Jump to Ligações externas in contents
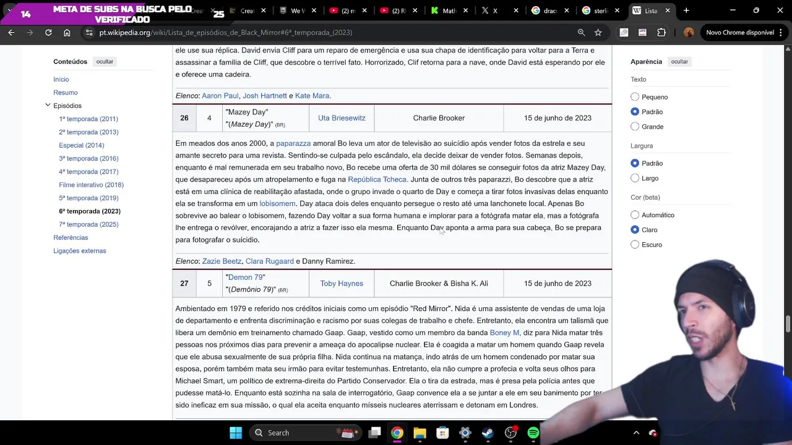The image size is (792, 445). point(80,251)
